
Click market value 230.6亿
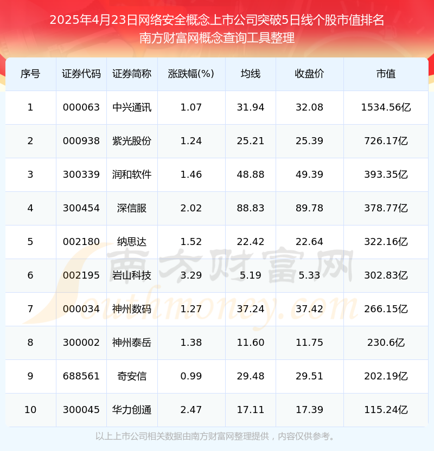tap(386, 343)
